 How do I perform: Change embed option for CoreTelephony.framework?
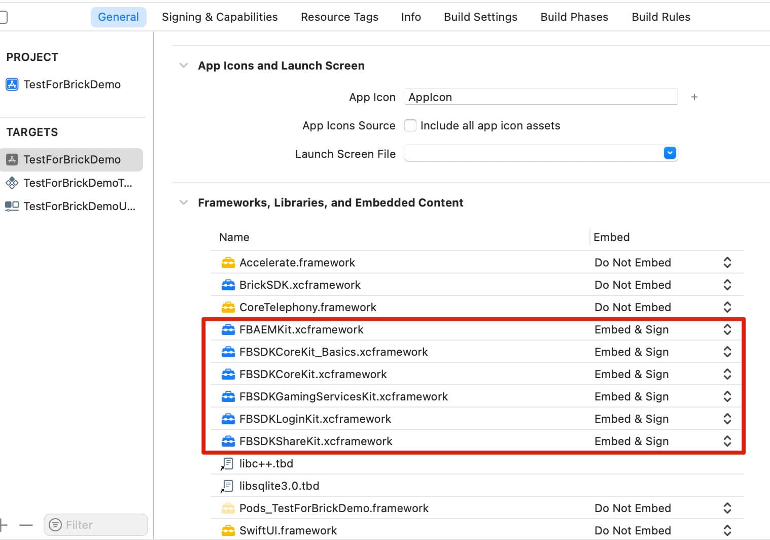click(727, 307)
